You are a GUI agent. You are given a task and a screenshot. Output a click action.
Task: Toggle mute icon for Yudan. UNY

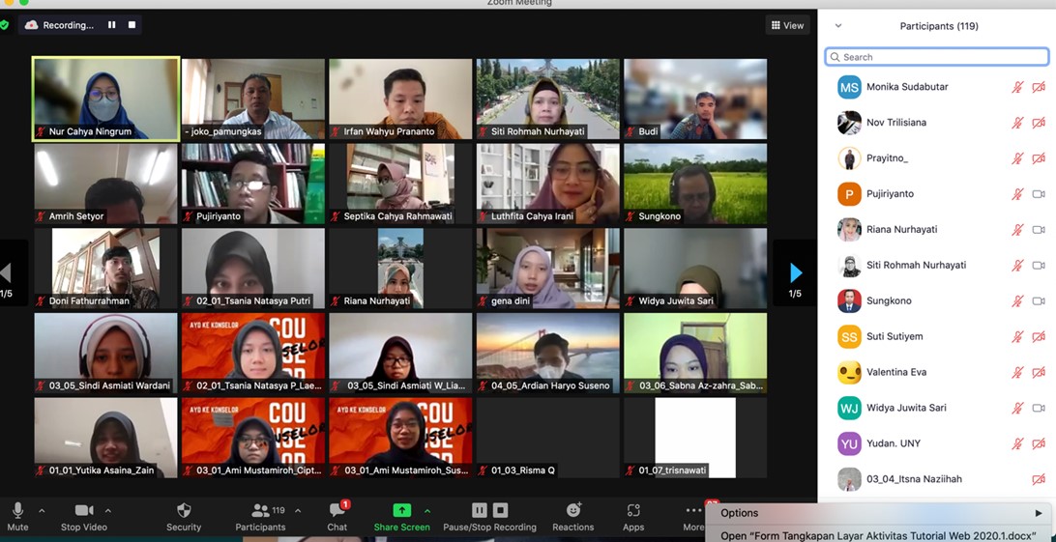(x=1017, y=443)
